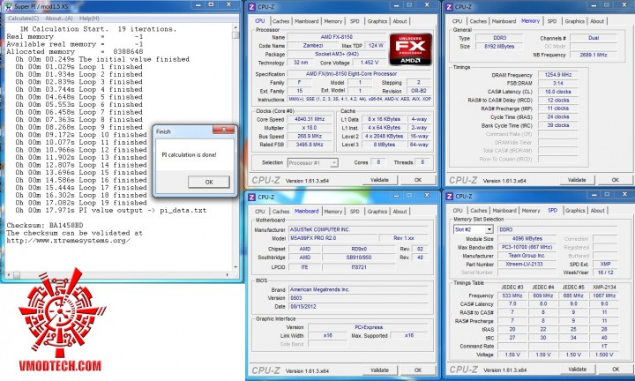Image resolution: width=635 pixels, height=381 pixels.
Task: Click Multiplier value x 18.0
Action: [x=310, y=128]
